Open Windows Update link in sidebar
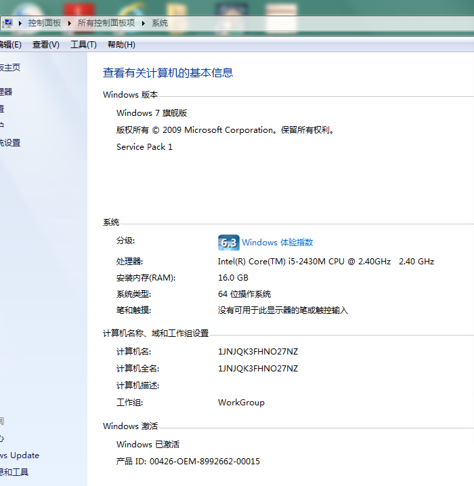 pyautogui.click(x=20, y=455)
